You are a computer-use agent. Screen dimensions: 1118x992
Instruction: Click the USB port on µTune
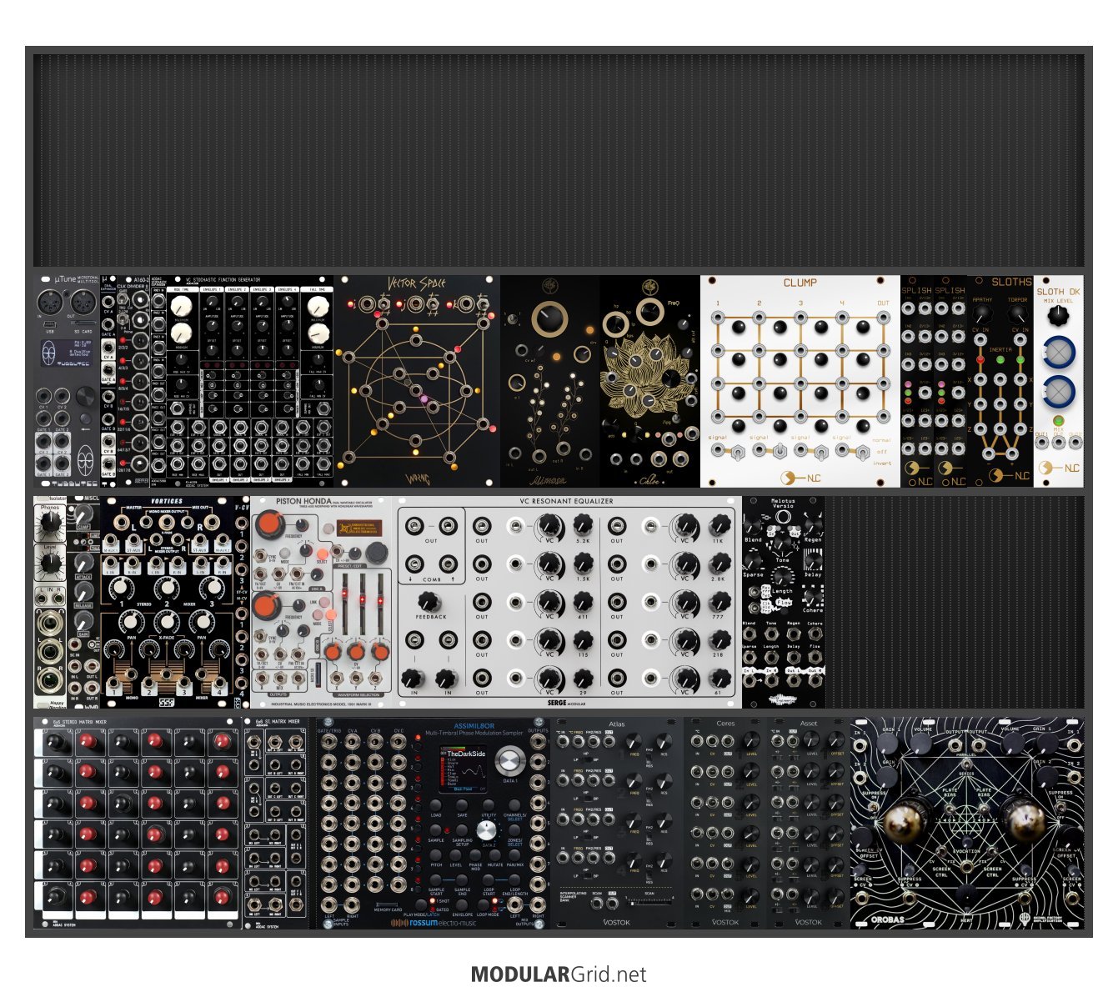click(x=50, y=324)
